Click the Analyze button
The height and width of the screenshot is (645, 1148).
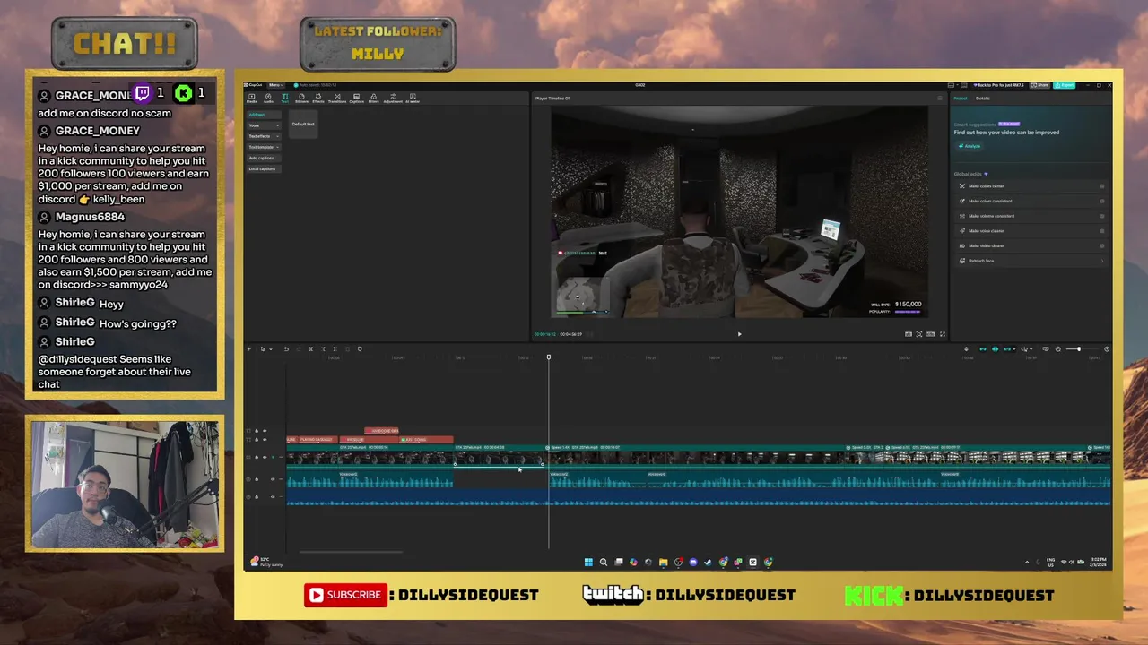point(970,146)
